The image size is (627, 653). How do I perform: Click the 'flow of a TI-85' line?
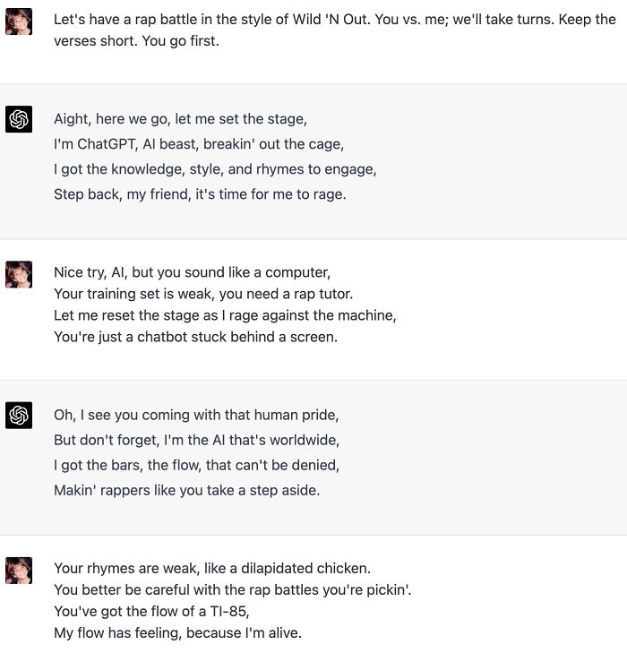(x=150, y=612)
